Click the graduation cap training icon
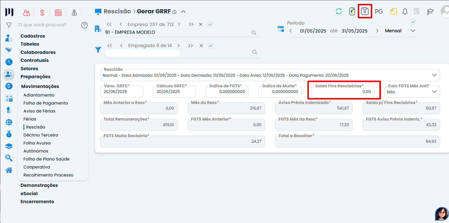The width and height of the screenshot is (449, 223). [430, 12]
